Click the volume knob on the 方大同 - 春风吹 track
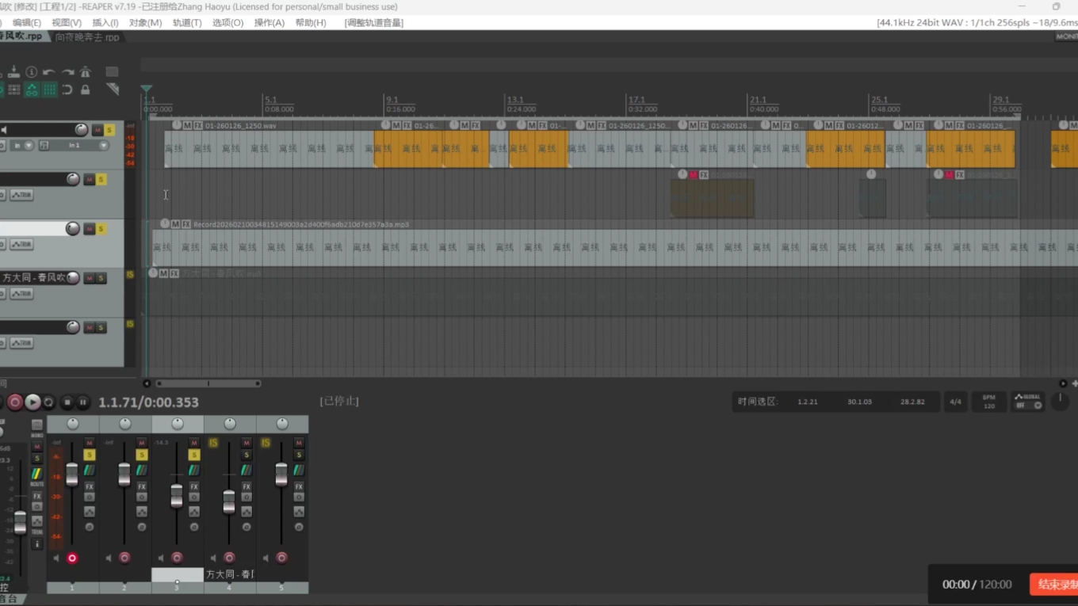 point(73,278)
